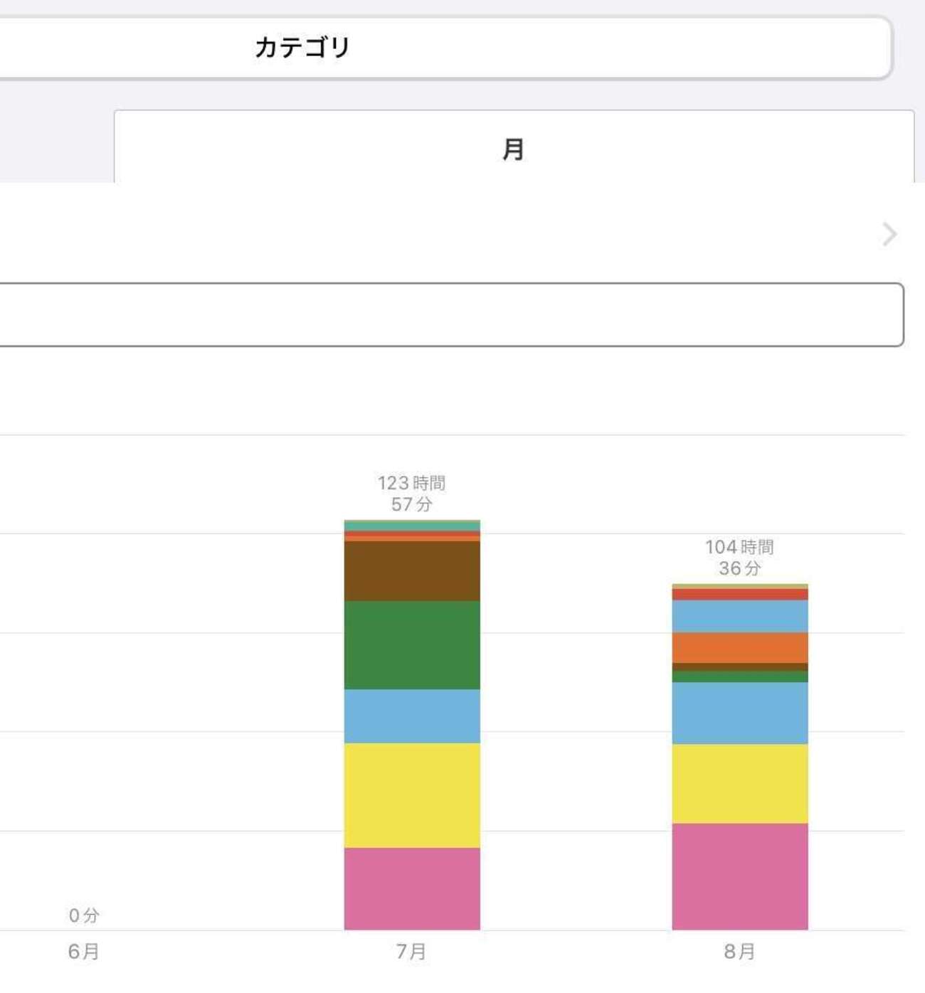
Task: Click pink segment of 7月 bar
Action: pos(412,888)
